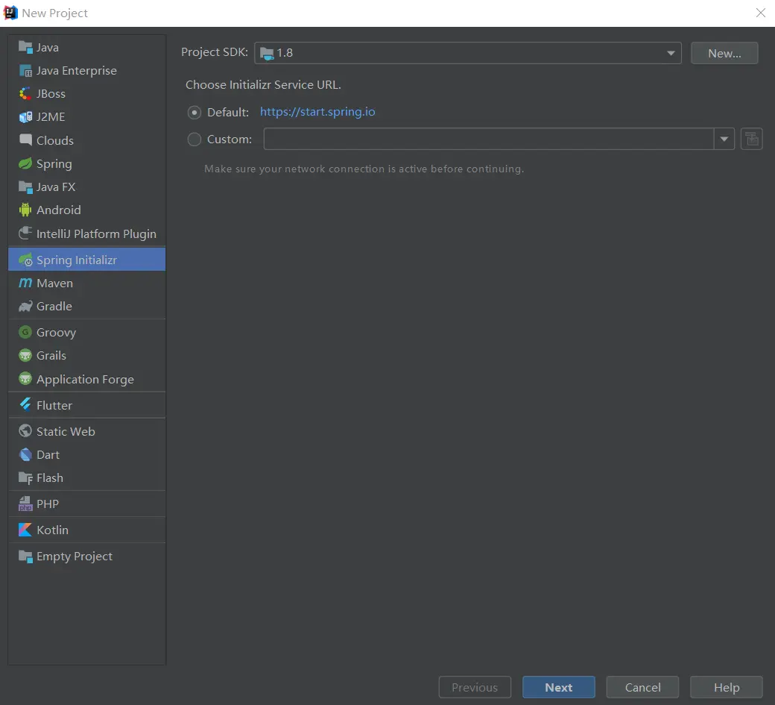
Task: Click the Cancel button
Action: click(x=642, y=687)
